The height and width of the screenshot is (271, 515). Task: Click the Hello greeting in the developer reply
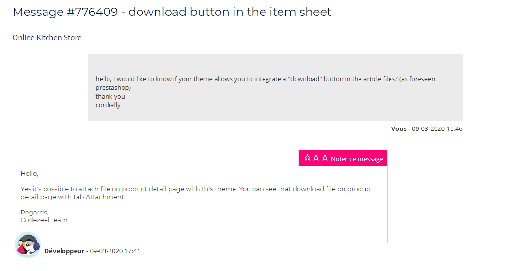(29, 174)
